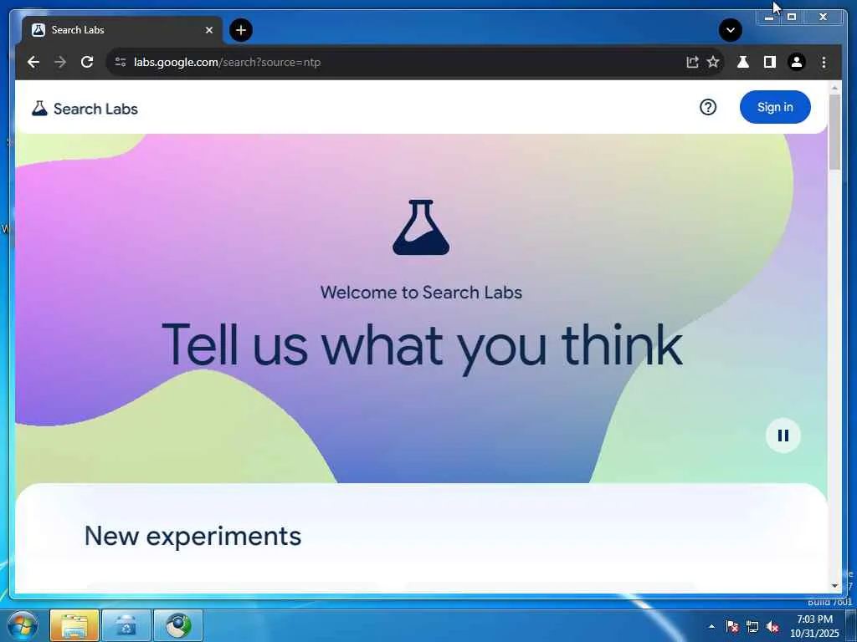Image resolution: width=857 pixels, height=642 pixels.
Task: Open a new tab with plus button
Action: click(x=240, y=30)
